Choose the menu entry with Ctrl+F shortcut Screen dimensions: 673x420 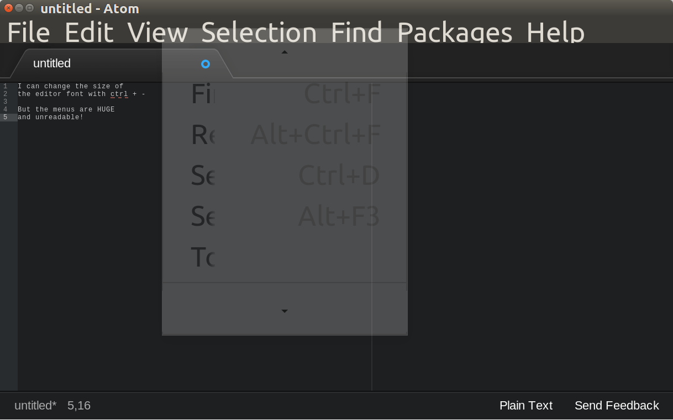pos(285,94)
